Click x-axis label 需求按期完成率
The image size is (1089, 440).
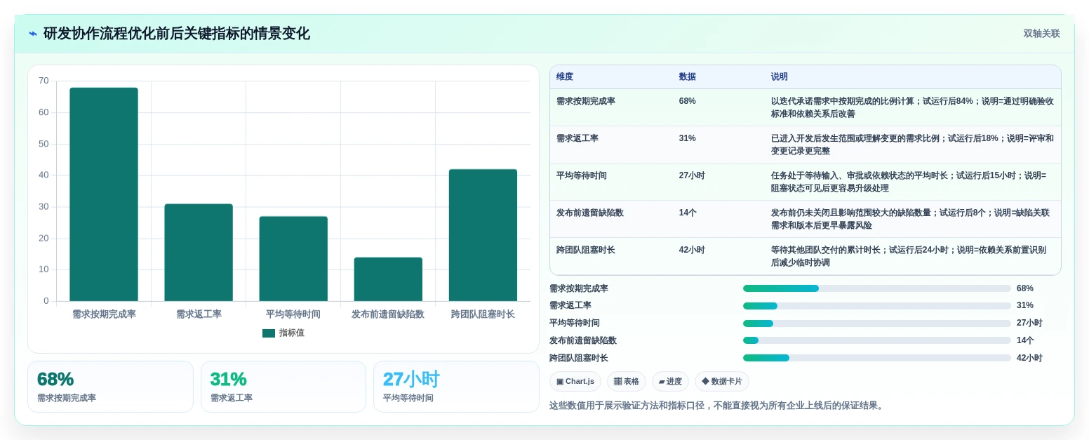104,314
